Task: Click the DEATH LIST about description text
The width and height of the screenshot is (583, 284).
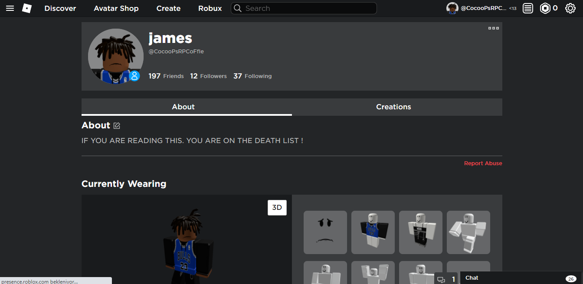Action: [192, 141]
